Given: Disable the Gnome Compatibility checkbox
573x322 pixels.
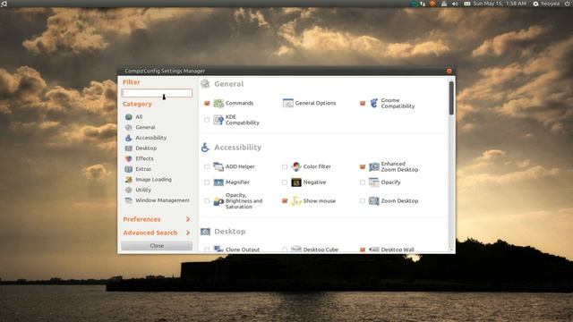Looking at the screenshot, I should pyautogui.click(x=363, y=104).
